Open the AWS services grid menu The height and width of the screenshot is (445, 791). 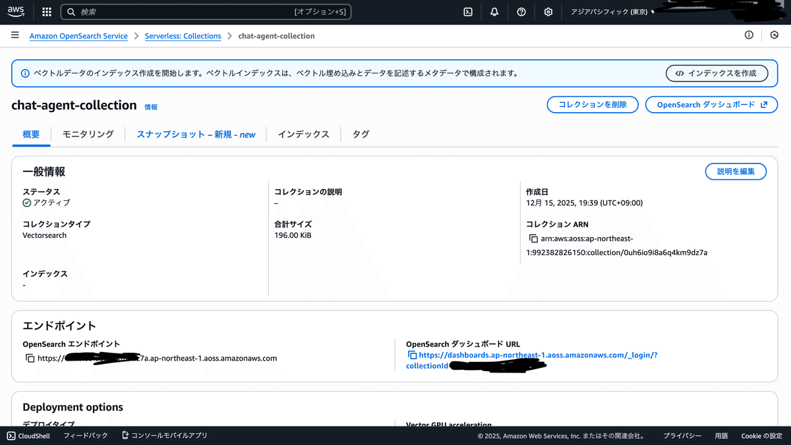point(45,11)
